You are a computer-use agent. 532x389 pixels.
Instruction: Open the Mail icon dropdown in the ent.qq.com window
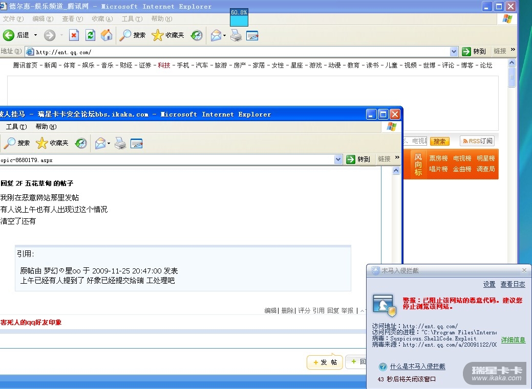(224, 35)
